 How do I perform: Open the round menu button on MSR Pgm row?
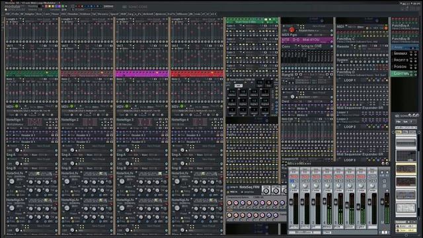(332, 35)
